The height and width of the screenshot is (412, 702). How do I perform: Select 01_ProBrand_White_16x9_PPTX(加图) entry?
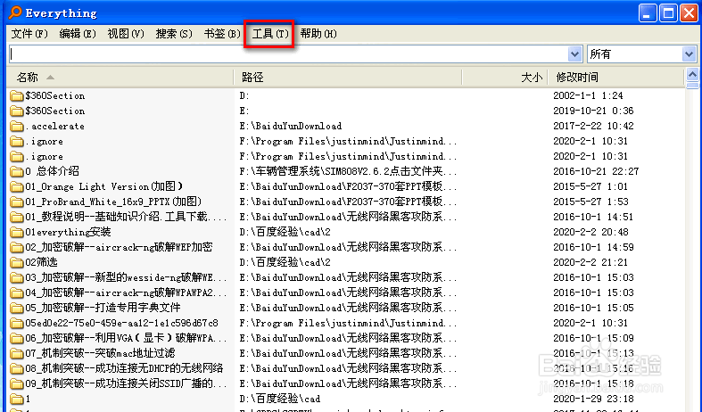point(113,202)
